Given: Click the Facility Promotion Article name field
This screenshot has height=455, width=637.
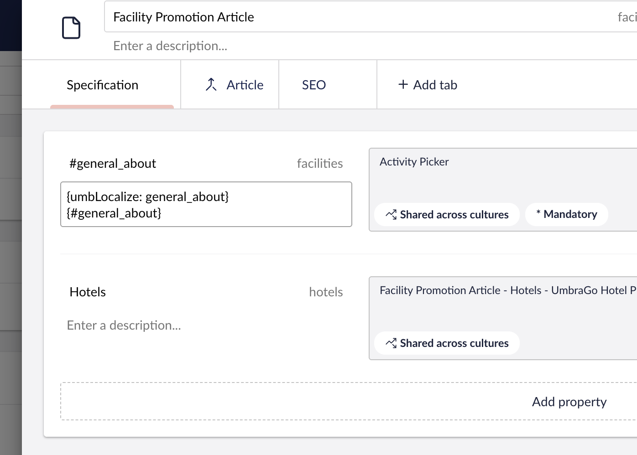Looking at the screenshot, I should tap(356, 17).
